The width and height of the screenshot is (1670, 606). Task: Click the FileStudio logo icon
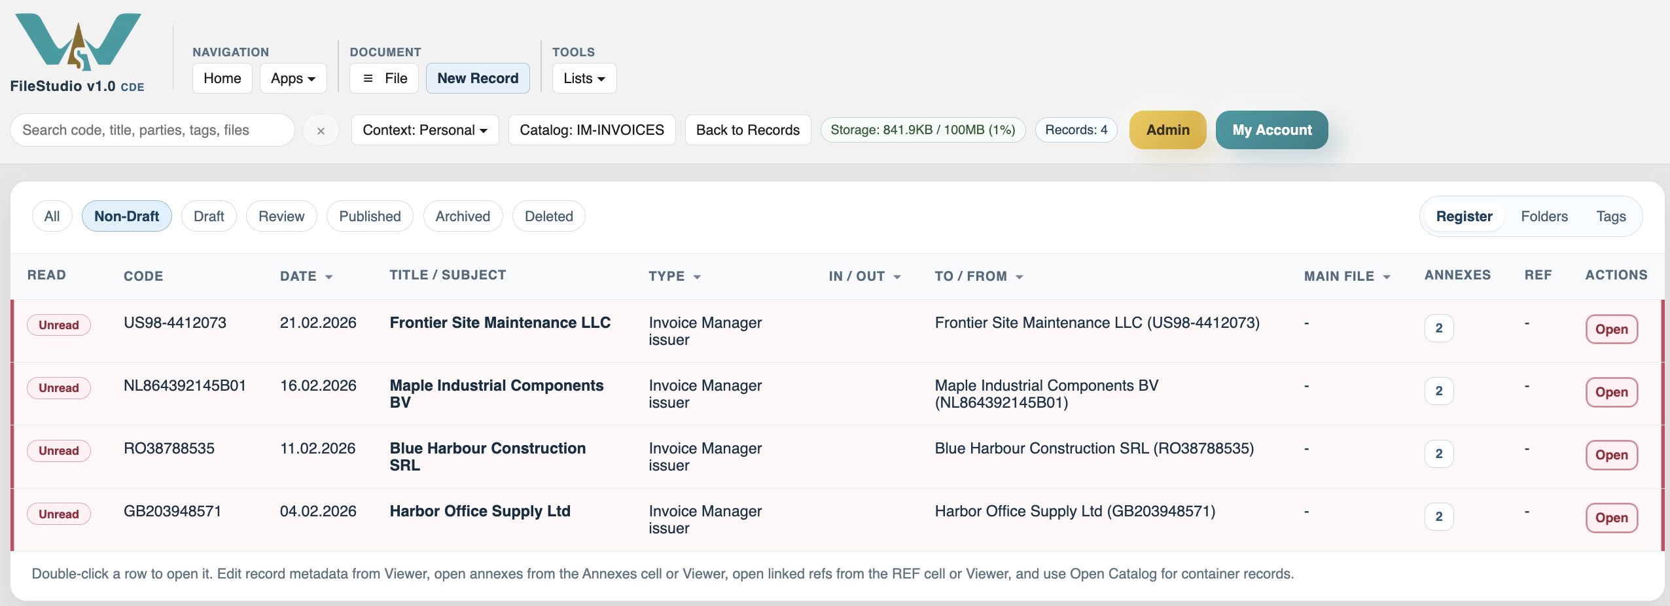78,41
